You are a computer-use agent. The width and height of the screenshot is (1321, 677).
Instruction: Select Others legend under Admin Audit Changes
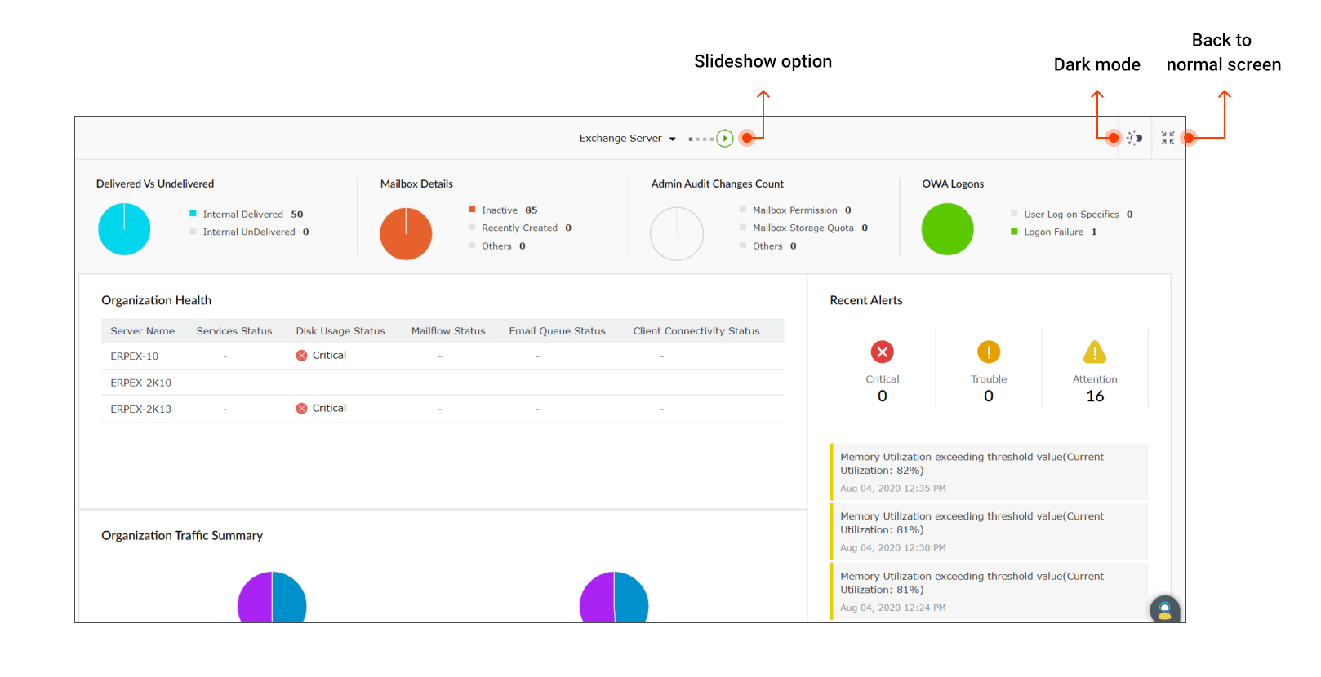768,246
